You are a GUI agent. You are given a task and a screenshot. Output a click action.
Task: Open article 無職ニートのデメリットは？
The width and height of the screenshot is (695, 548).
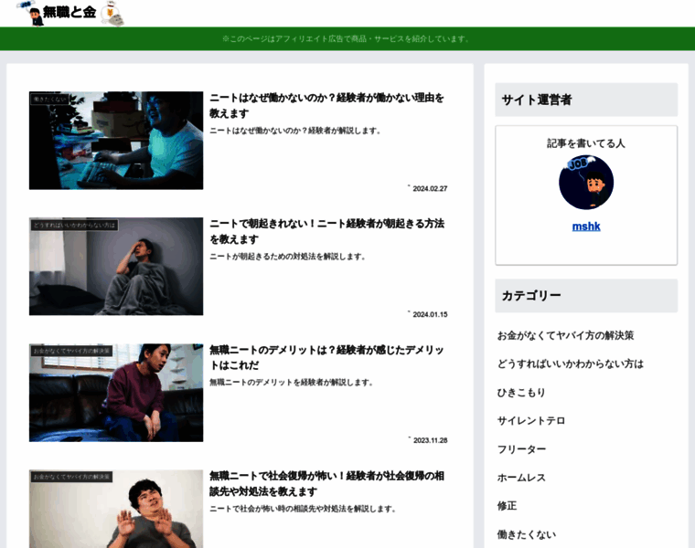click(326, 357)
